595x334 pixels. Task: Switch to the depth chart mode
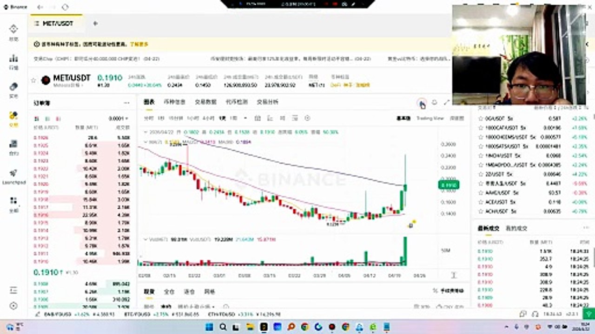[456, 118]
